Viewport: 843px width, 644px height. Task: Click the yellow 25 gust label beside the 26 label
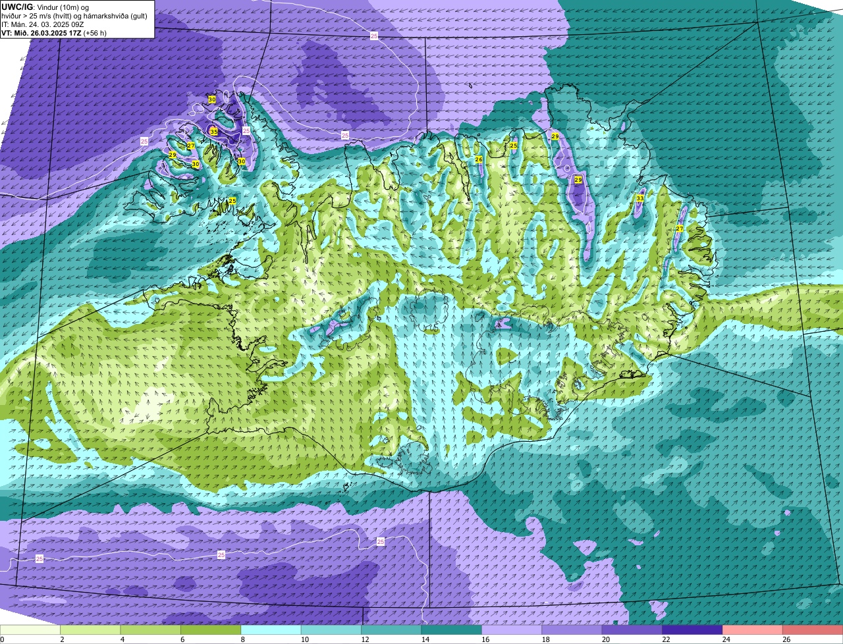click(513, 146)
